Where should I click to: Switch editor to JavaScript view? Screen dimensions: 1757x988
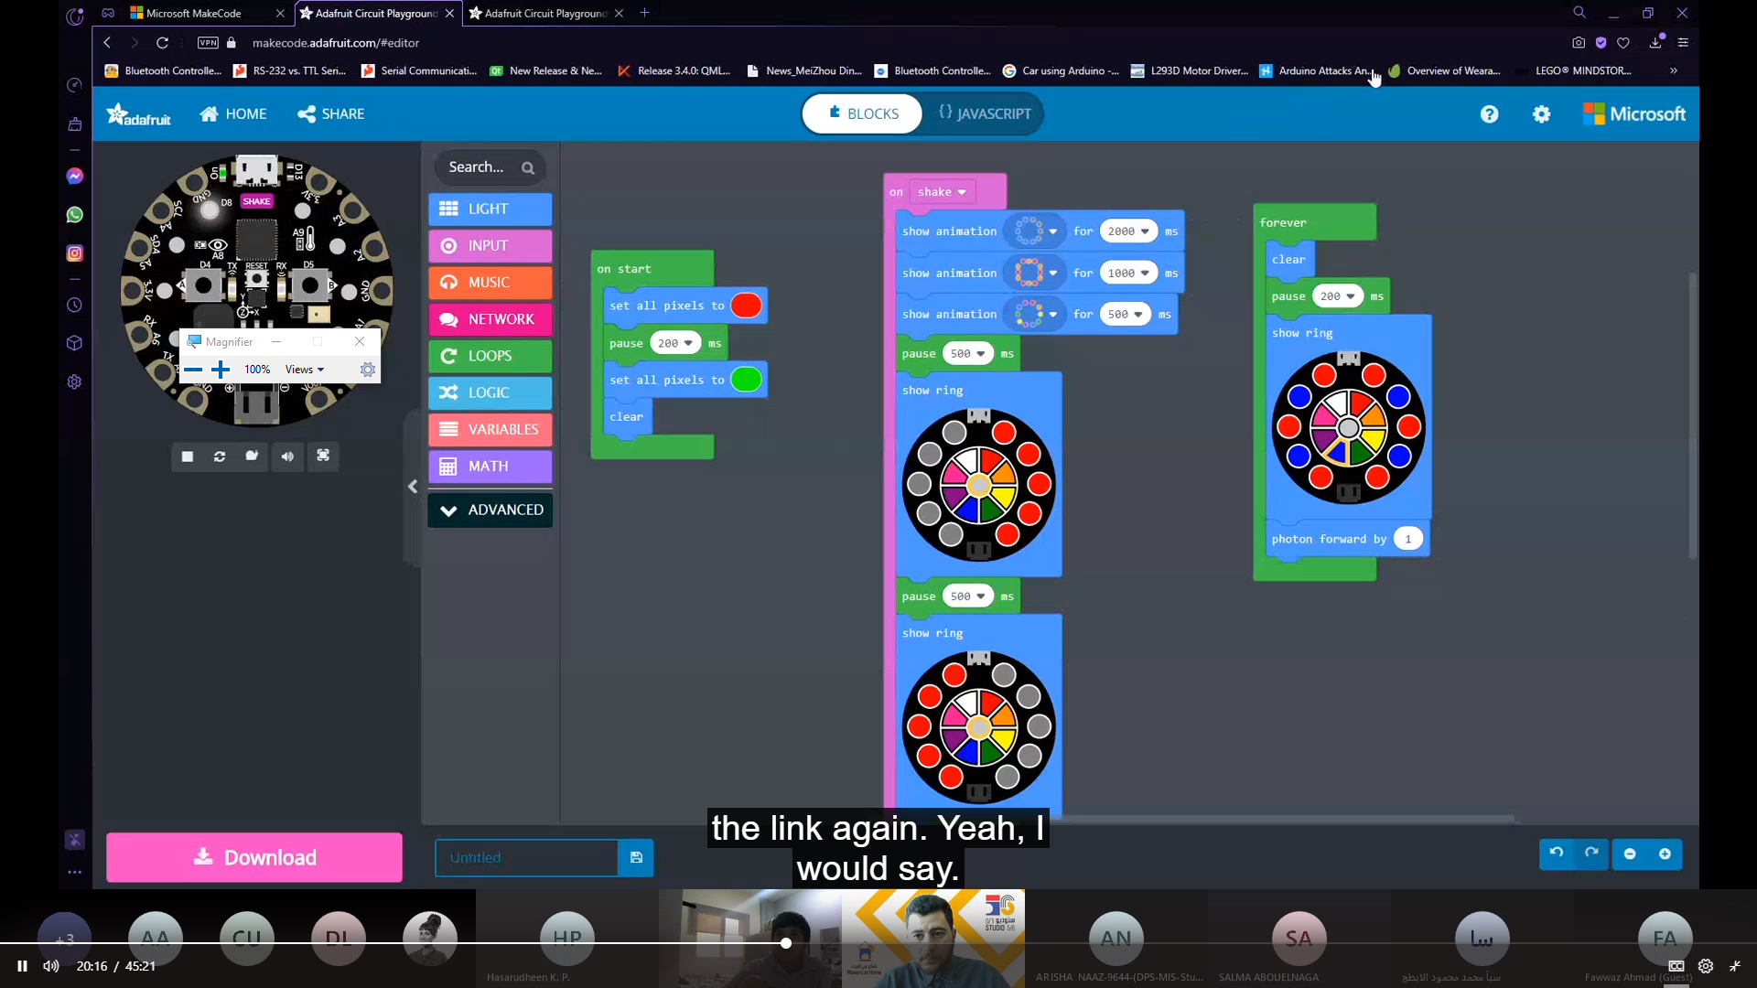coord(985,114)
